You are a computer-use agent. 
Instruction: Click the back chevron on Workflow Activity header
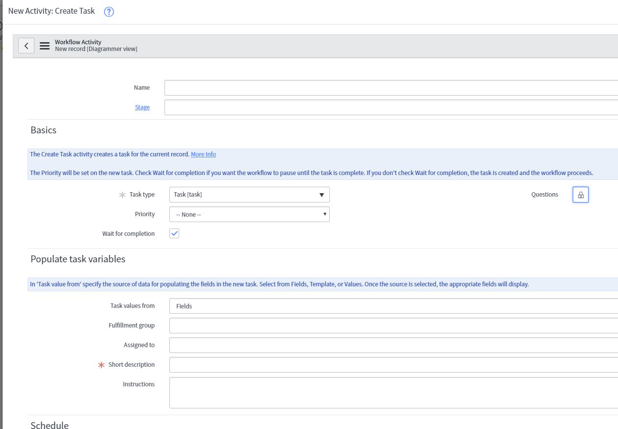(x=26, y=46)
